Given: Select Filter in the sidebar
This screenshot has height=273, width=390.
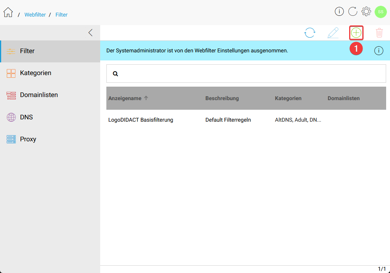Looking at the screenshot, I should (50, 51).
